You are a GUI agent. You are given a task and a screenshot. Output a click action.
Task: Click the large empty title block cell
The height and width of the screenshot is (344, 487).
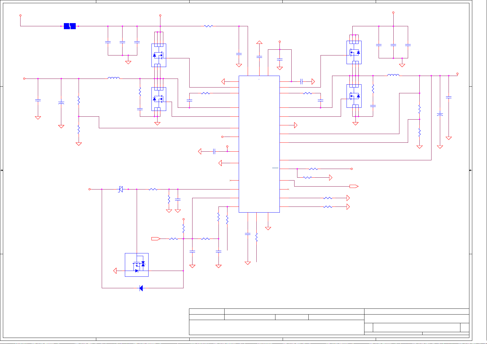(276, 327)
